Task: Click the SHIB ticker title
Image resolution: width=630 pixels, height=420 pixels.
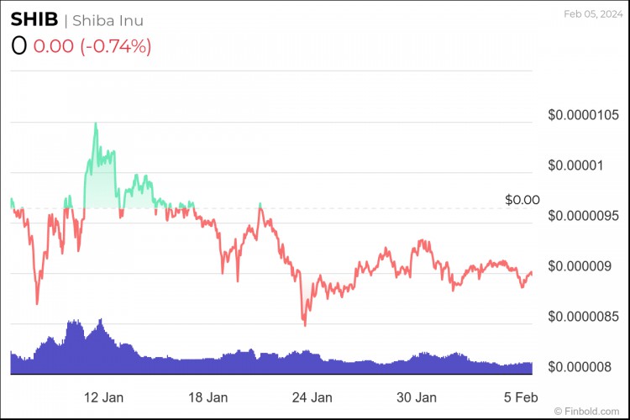Action: tap(34, 19)
